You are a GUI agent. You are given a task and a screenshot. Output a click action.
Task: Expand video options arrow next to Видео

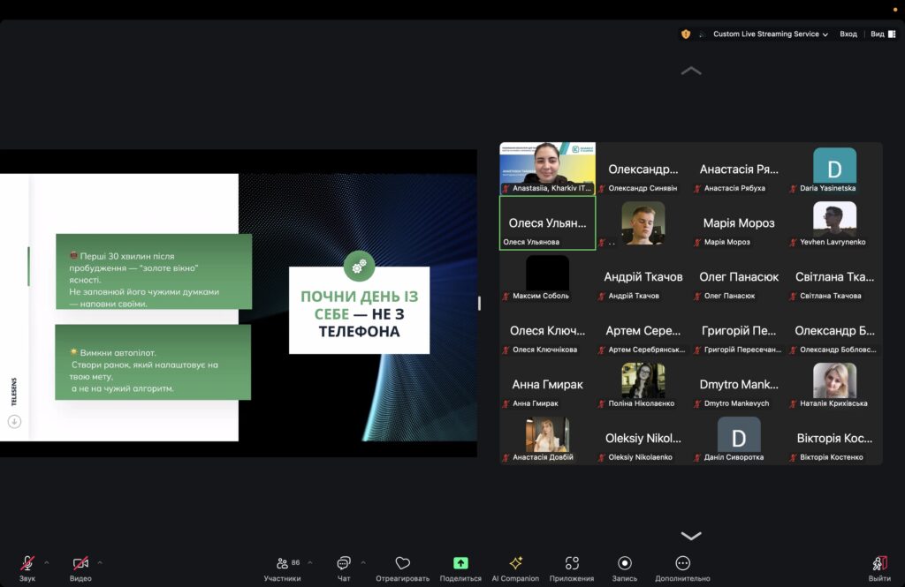(100, 562)
